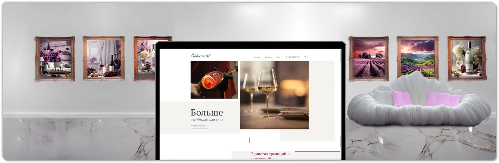This screenshot has height=163, width=499.
Task: Click the +7 (495) phone number
Action: pos(292,57)
